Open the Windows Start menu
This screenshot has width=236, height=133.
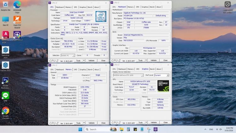[x=80, y=130]
